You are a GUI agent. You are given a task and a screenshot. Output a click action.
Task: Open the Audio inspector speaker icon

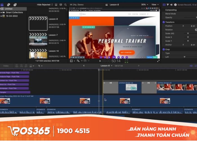point(171,5)
